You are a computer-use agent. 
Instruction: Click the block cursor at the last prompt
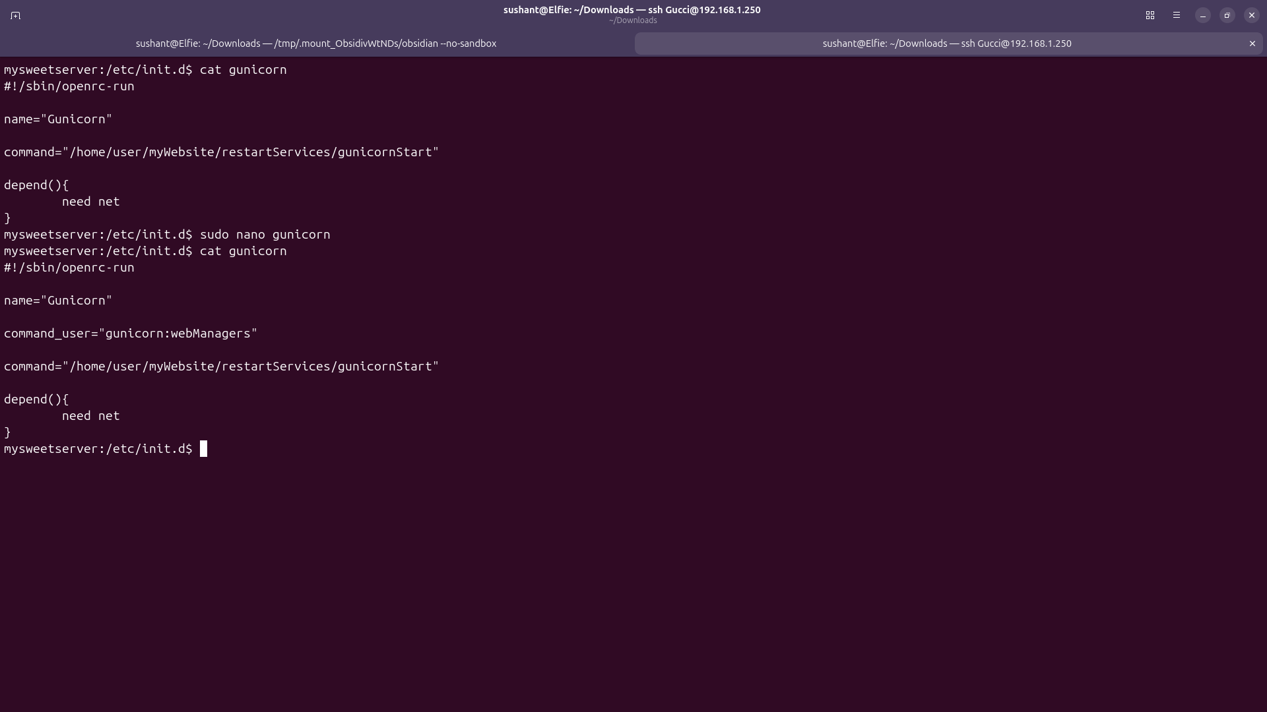coord(204,449)
